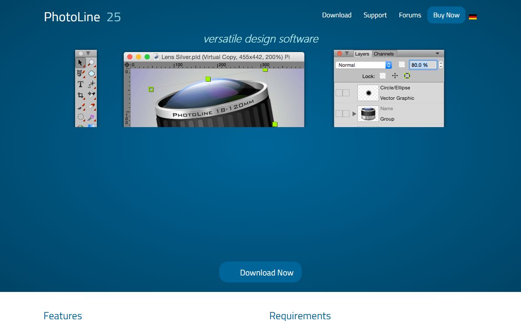The height and width of the screenshot is (321, 521).
Task: Toggle second box of the Group layer
Action: coord(346,114)
